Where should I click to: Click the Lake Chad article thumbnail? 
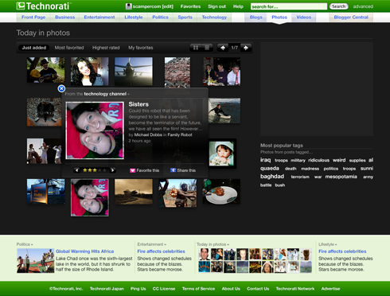coord(36,261)
